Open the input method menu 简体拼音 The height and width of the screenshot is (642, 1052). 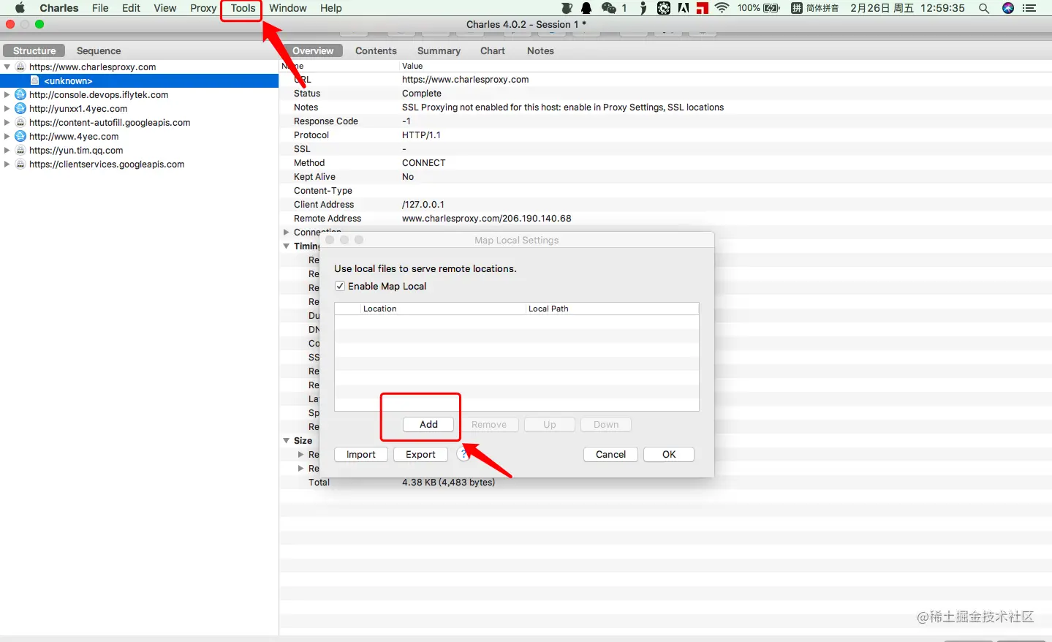tap(814, 8)
